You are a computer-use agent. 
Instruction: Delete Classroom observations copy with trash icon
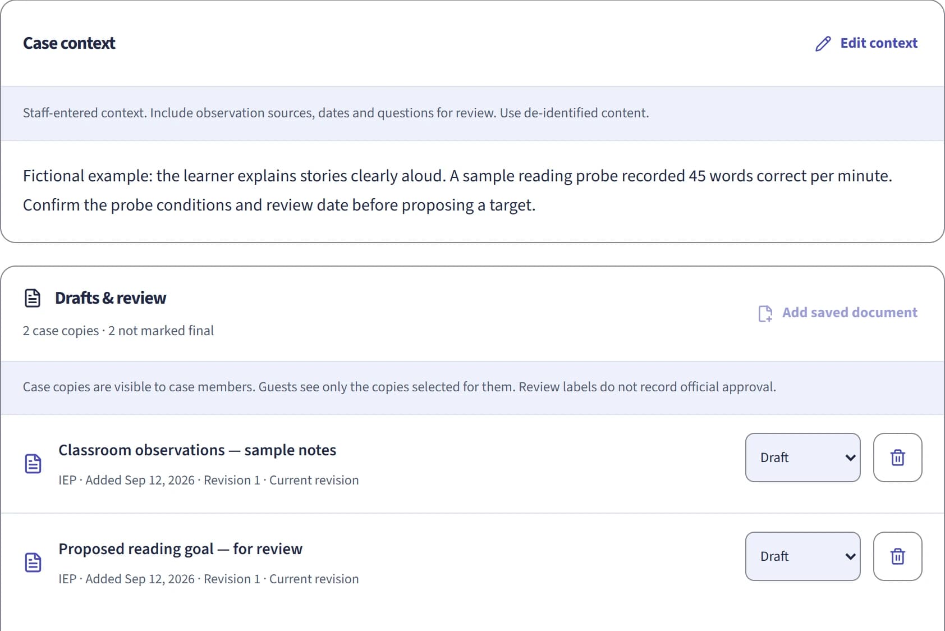(897, 458)
